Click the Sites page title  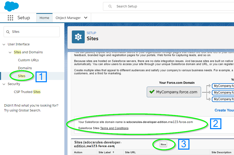click(92, 39)
